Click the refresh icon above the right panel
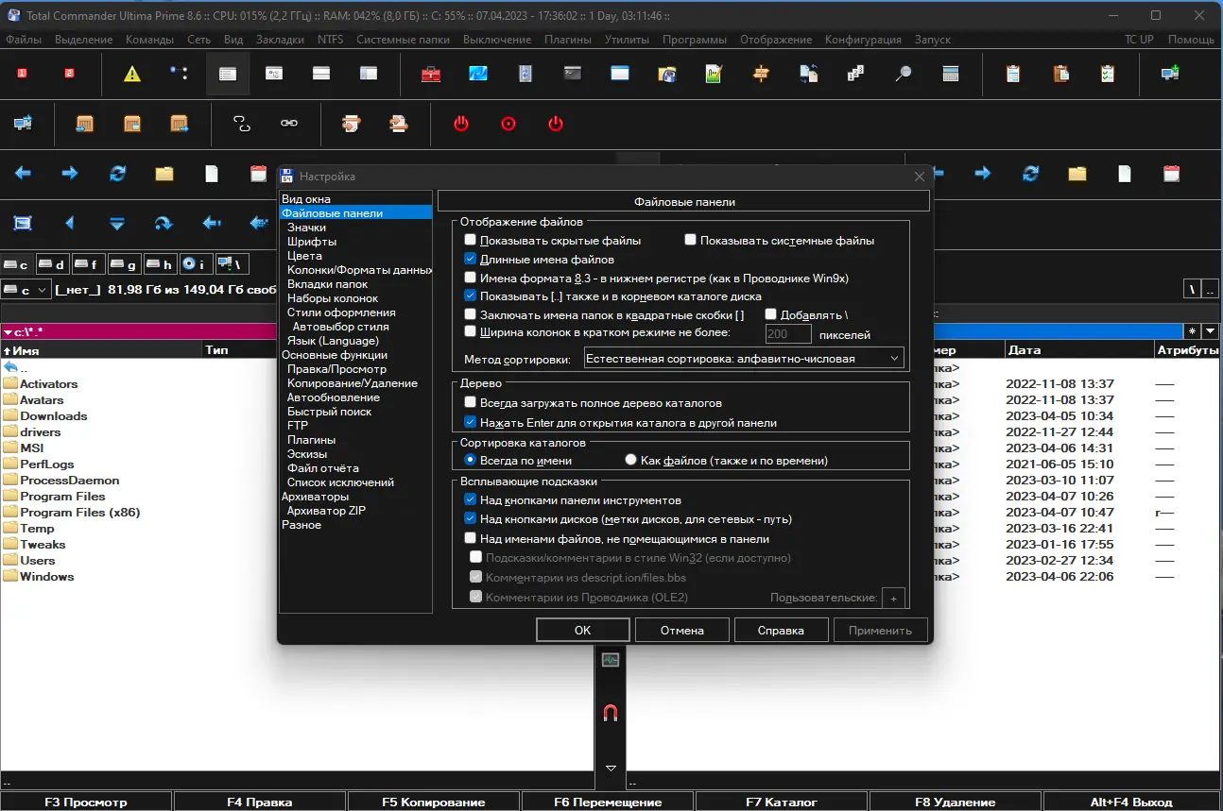The width and height of the screenshot is (1223, 811). tap(1030, 173)
